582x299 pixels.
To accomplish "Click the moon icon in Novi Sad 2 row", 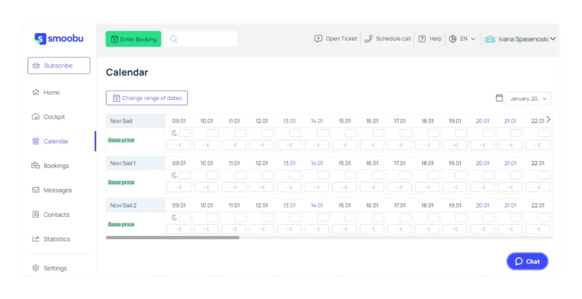I will 174,217.
